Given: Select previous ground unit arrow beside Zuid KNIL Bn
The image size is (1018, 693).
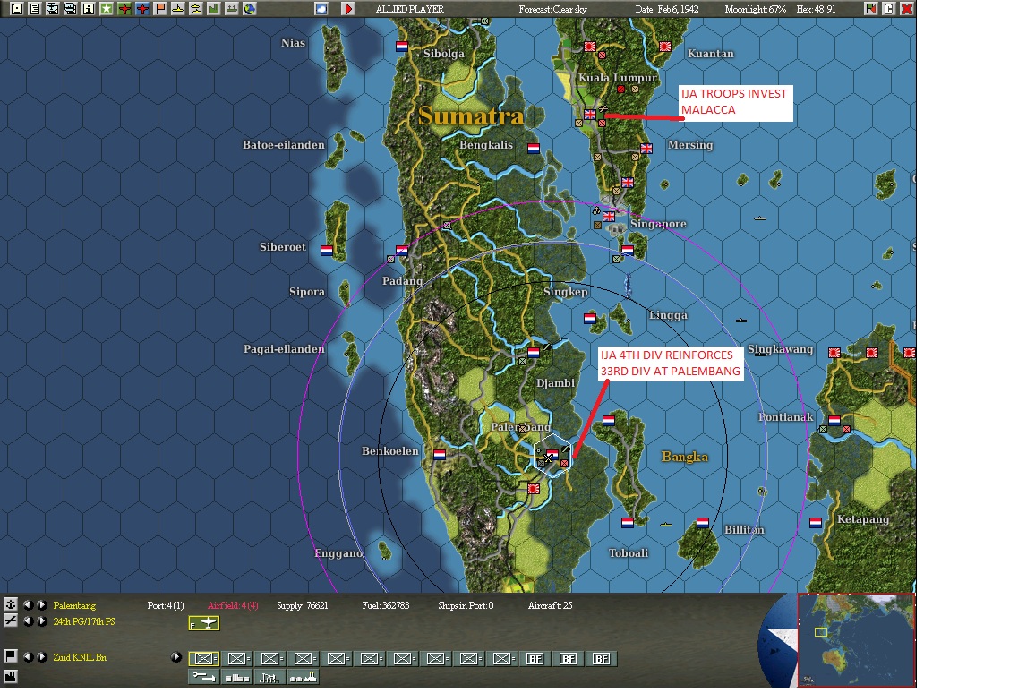Looking at the screenshot, I should pyautogui.click(x=27, y=656).
